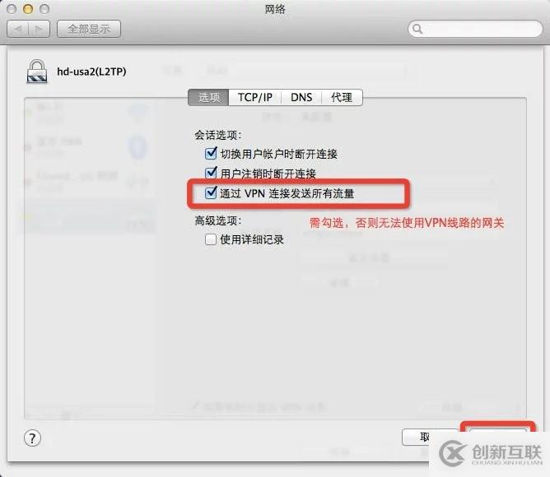Switch to the TCP/IP tab
The width and height of the screenshot is (550, 477).
(255, 97)
